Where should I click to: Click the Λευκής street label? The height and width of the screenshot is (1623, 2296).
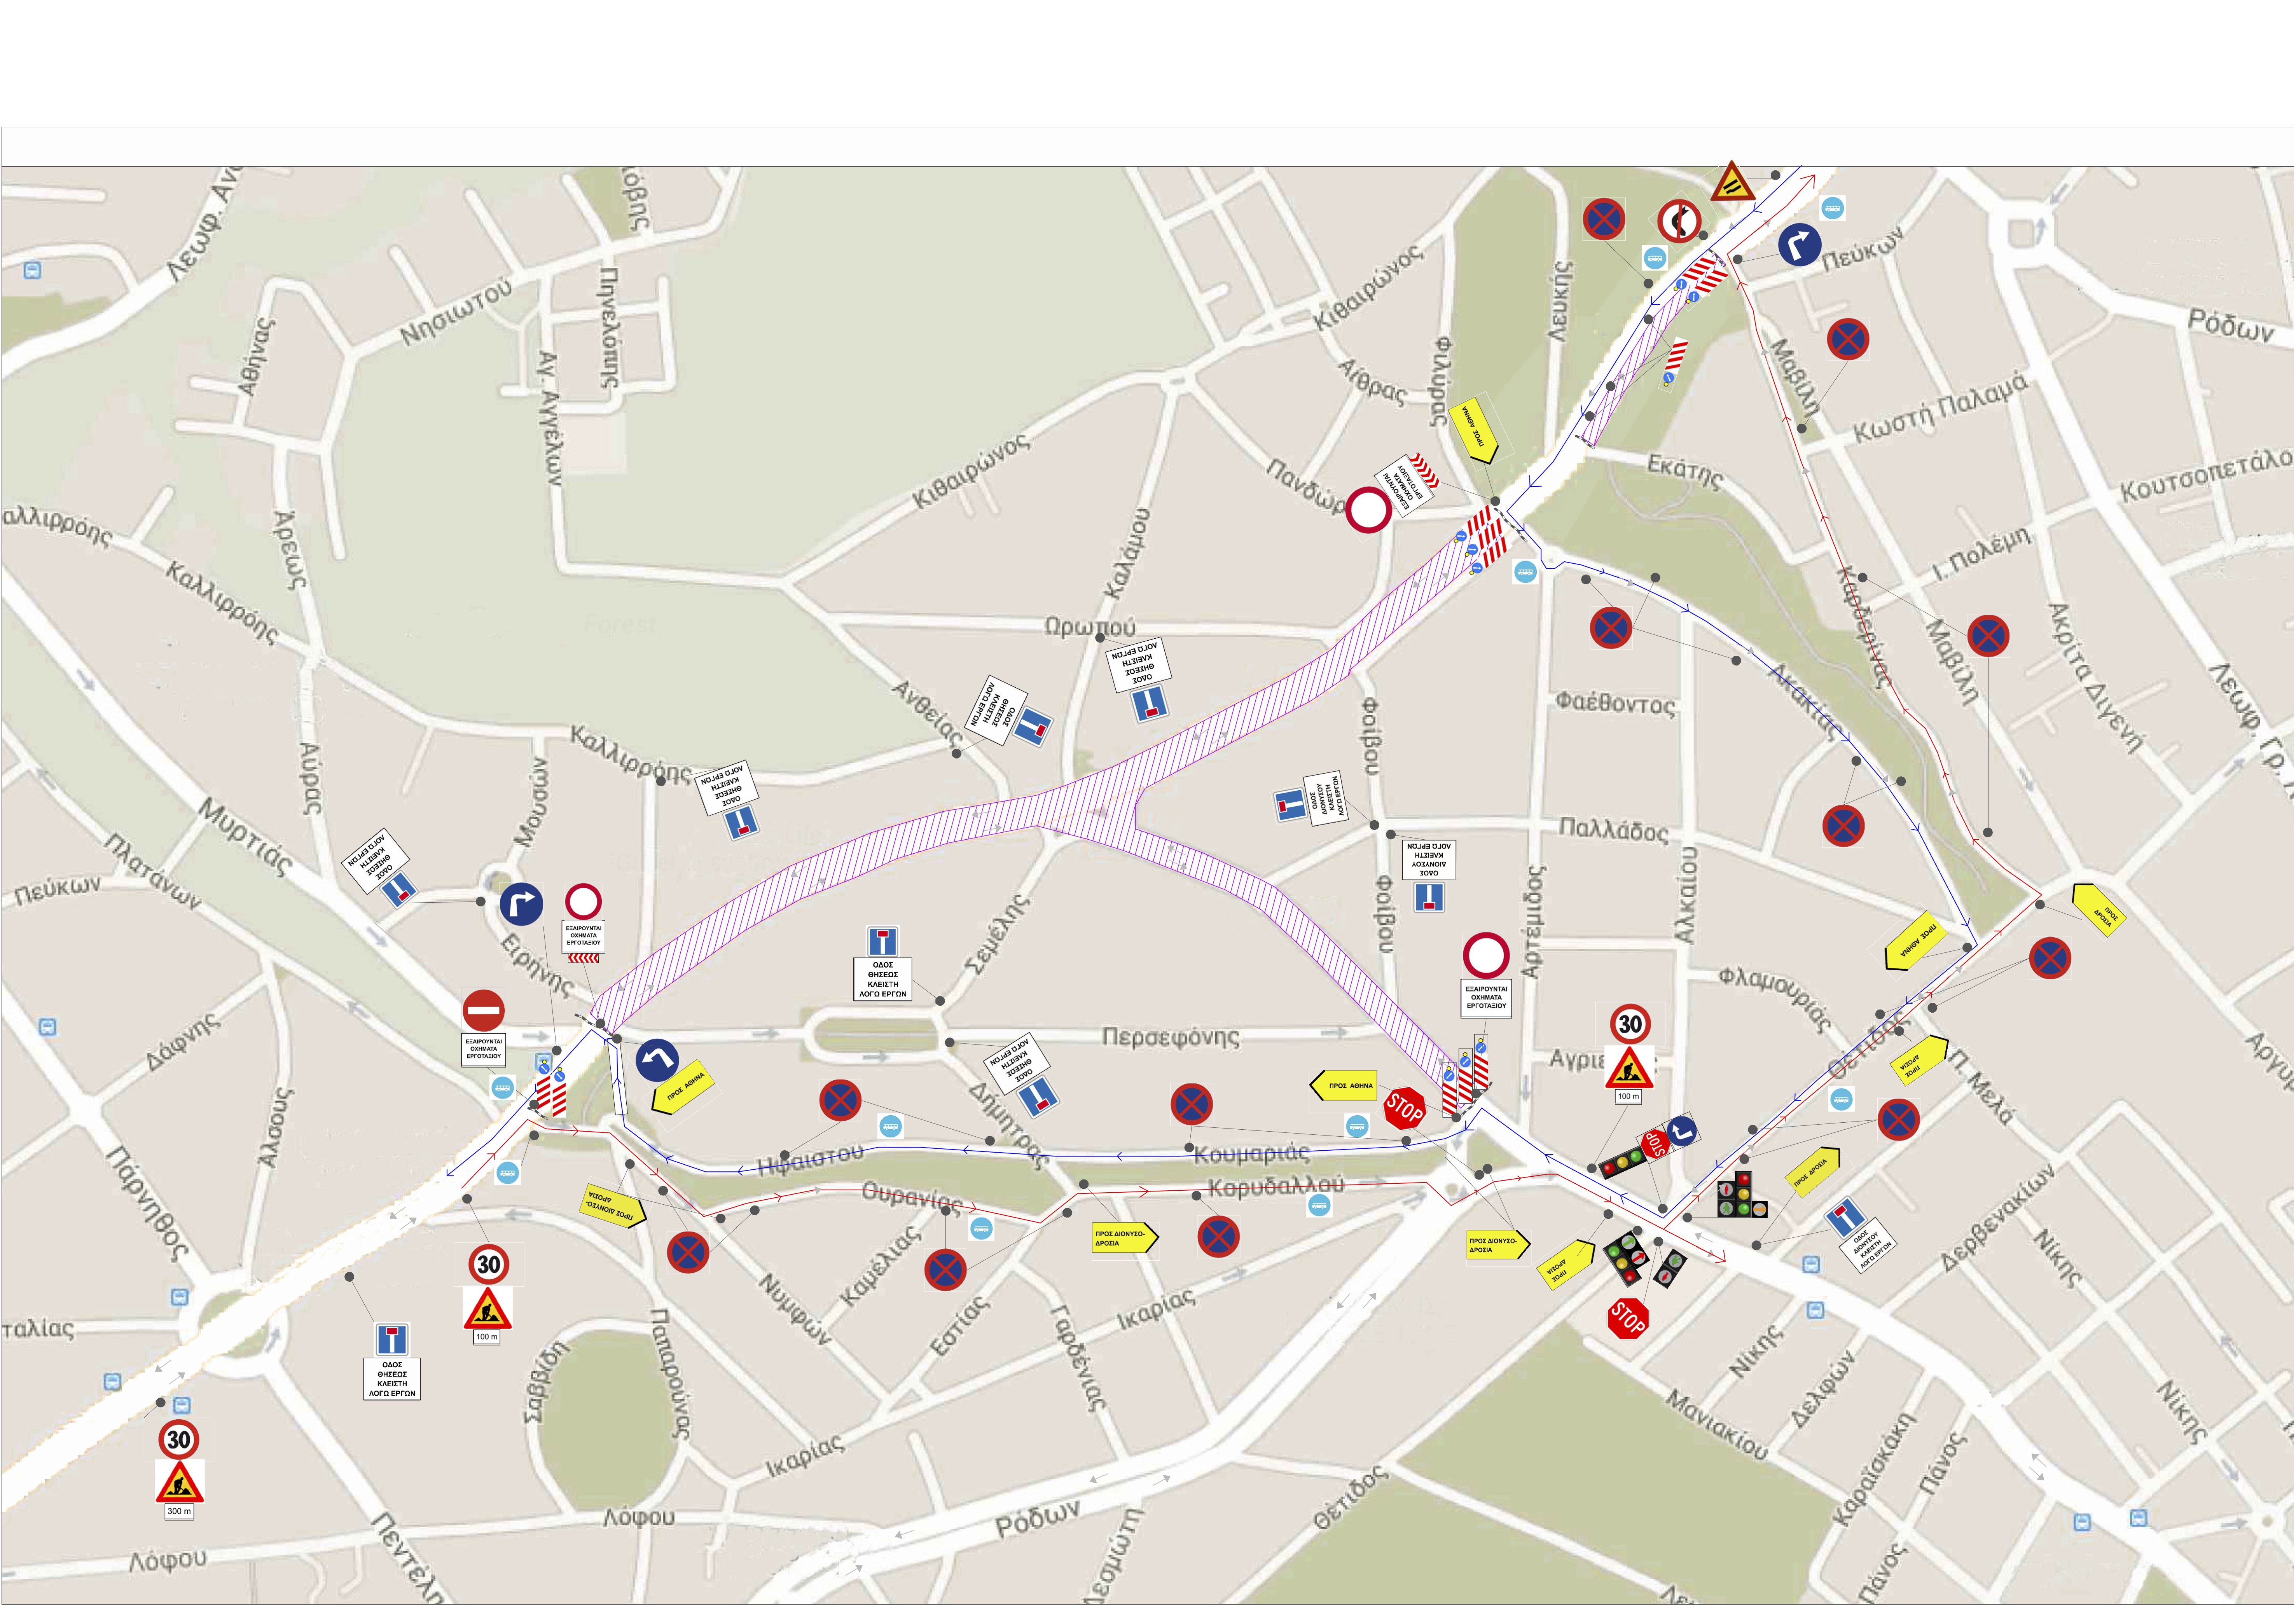(x=1561, y=301)
